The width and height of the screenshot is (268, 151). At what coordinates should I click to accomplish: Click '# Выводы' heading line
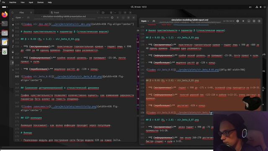[x=26, y=133]
